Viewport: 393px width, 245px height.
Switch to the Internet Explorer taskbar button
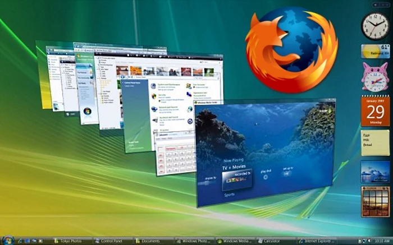point(317,241)
